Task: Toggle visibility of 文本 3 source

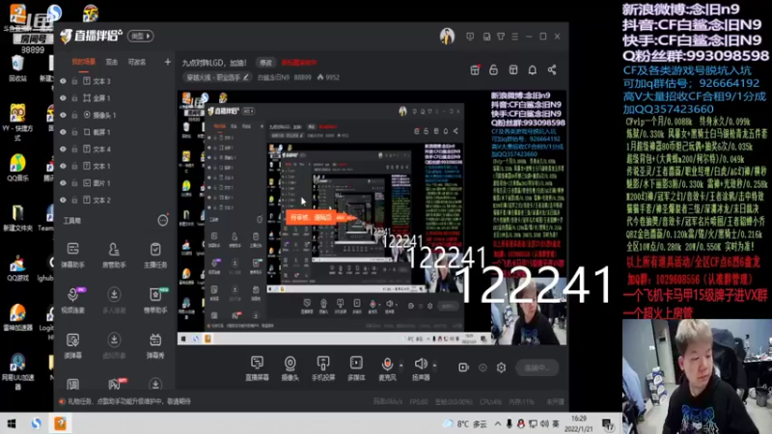Action: click(x=63, y=81)
